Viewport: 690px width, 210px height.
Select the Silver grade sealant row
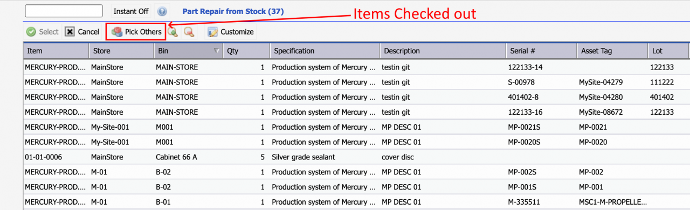(356, 157)
